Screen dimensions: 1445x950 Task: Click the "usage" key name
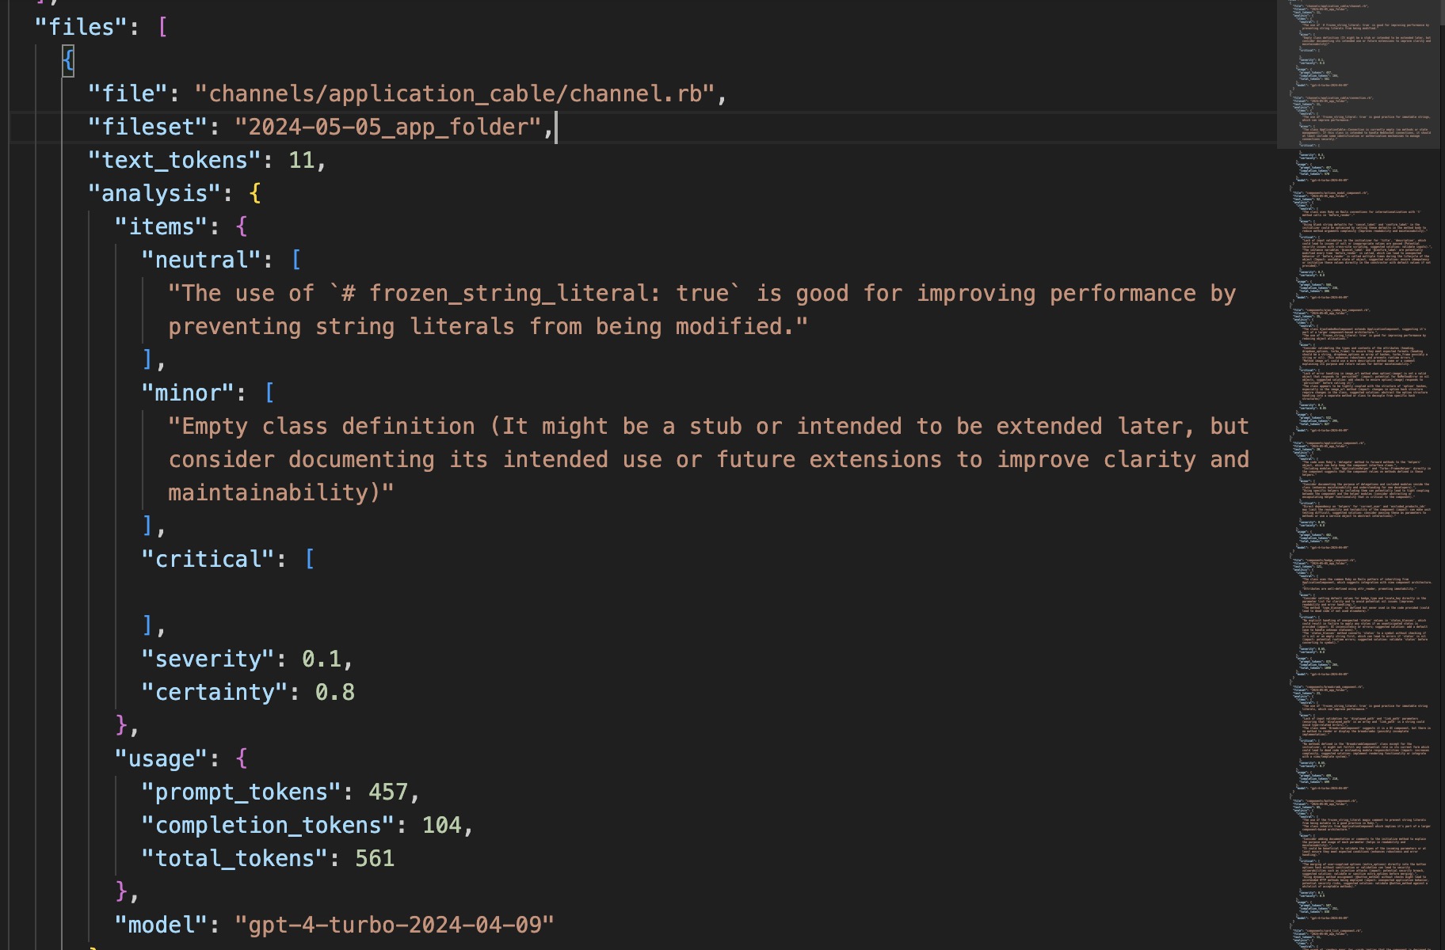point(161,758)
